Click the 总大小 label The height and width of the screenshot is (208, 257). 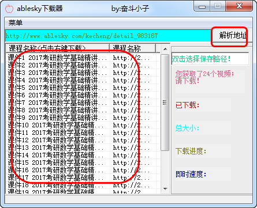pyautogui.click(x=187, y=128)
